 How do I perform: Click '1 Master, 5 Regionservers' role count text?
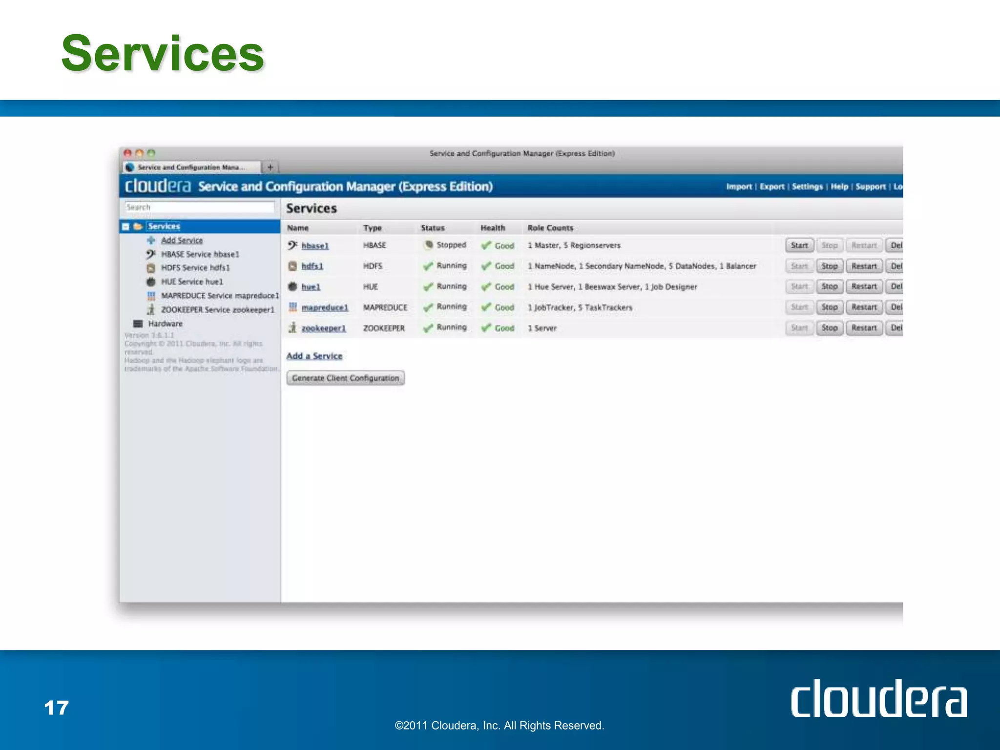(574, 246)
